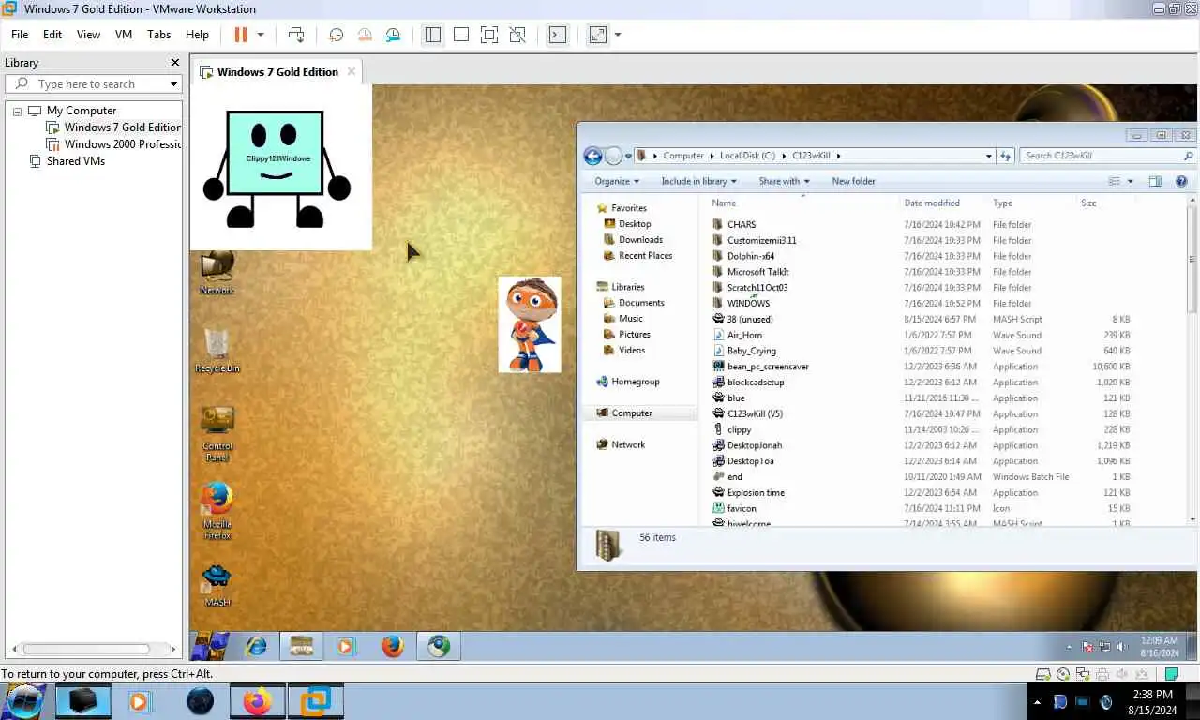
Task: Click the New folder button
Action: click(853, 181)
